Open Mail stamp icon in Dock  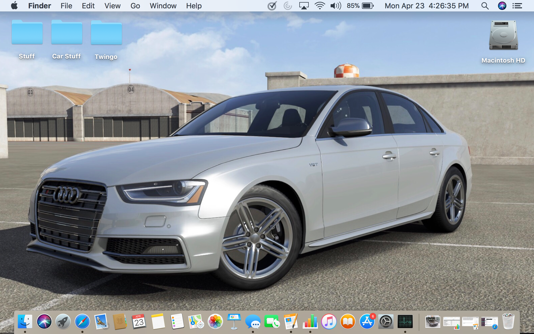tap(101, 321)
